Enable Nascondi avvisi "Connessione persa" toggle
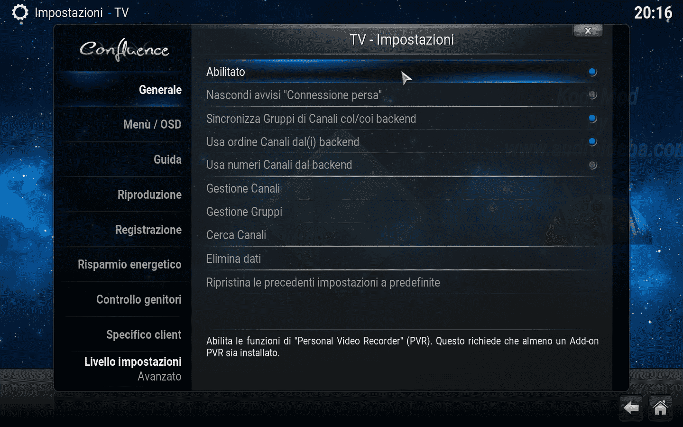Viewport: 683px width, 427px height. pyautogui.click(x=592, y=95)
